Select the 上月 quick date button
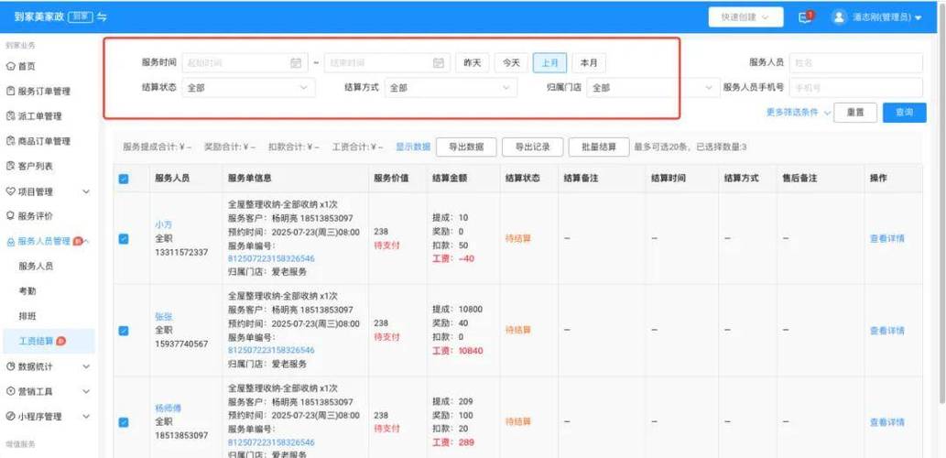Screen dimensions: 946x458 tap(549, 63)
